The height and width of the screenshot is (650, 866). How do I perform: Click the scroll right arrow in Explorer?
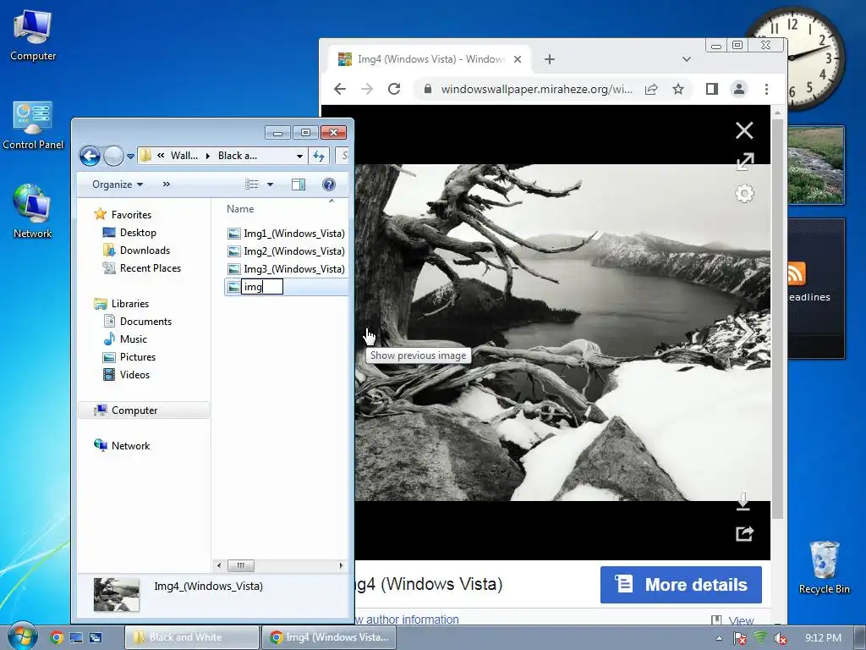pyautogui.click(x=341, y=565)
